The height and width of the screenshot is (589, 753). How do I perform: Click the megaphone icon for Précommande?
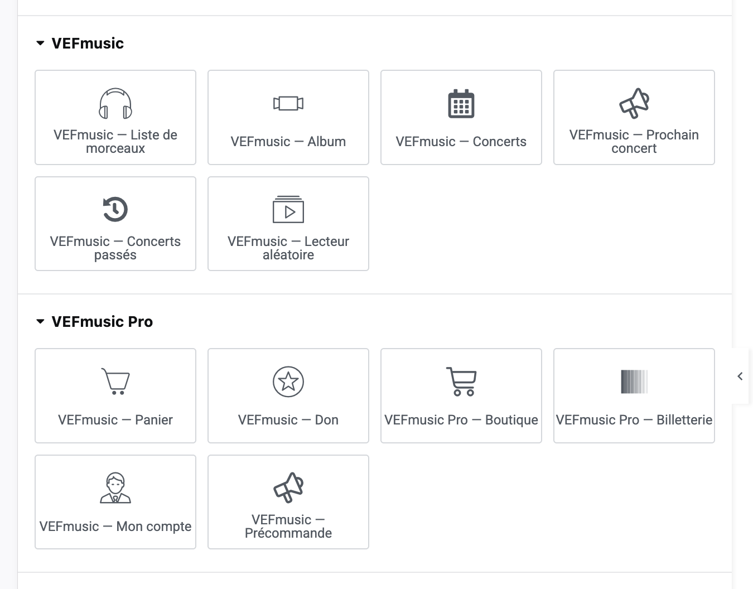(x=288, y=487)
